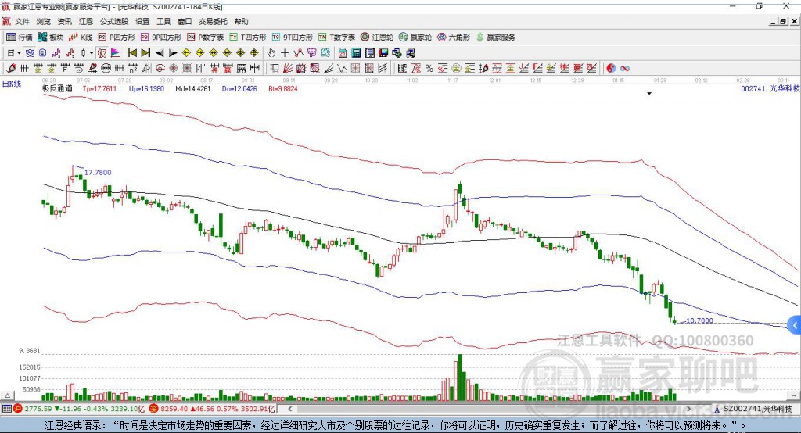Image resolution: width=801 pixels, height=433 pixels.
Task: Click the Bt=9.8824 indicator value
Action: 283,88
